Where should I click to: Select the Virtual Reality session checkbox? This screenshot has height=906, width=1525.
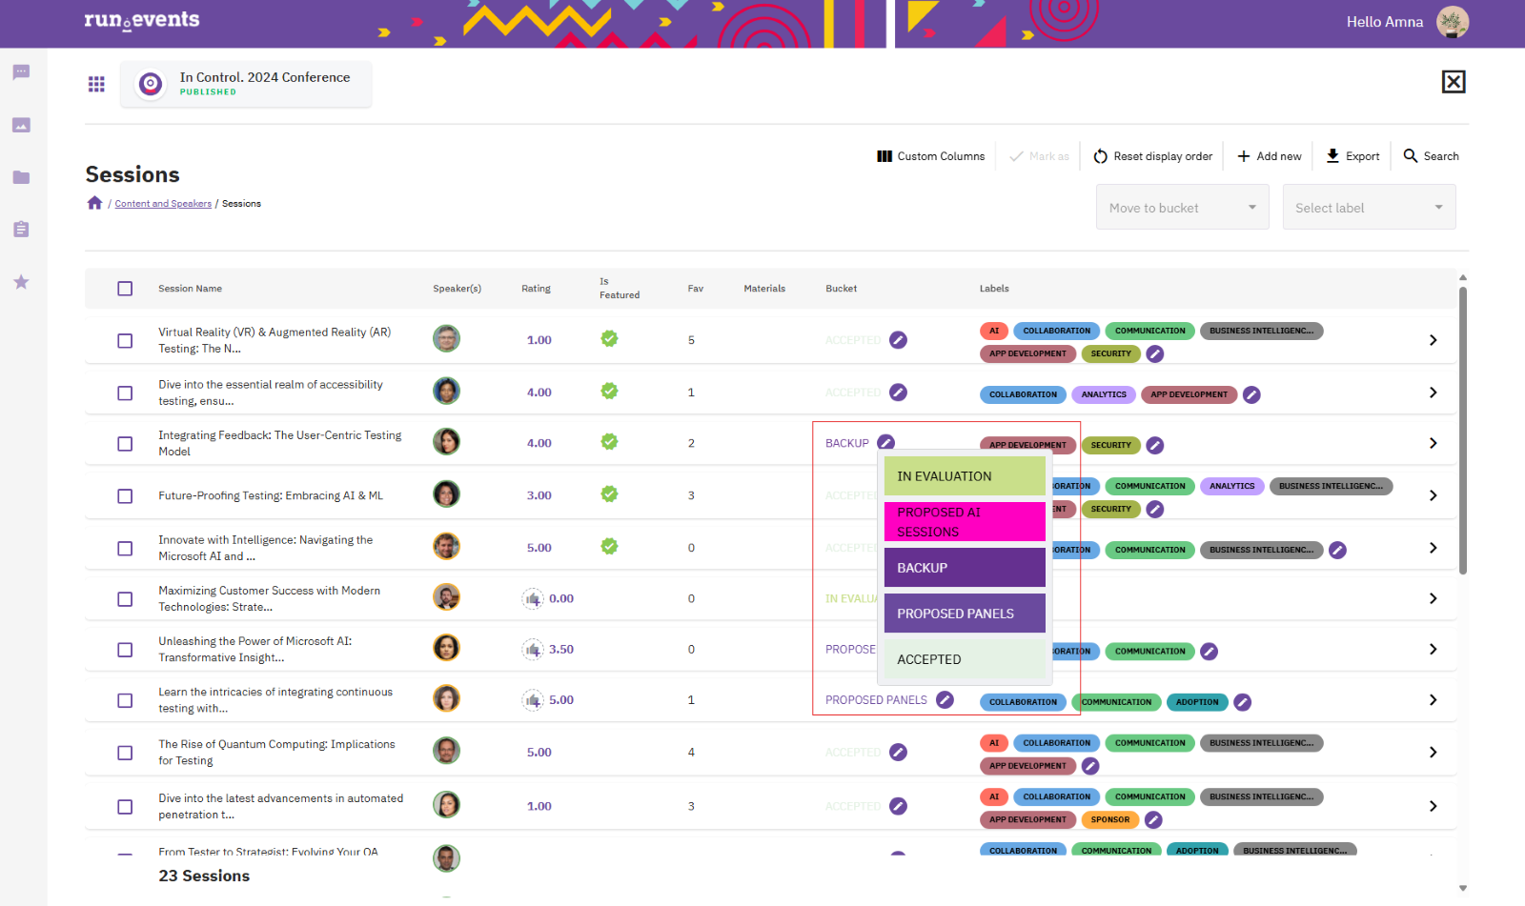pyautogui.click(x=125, y=341)
